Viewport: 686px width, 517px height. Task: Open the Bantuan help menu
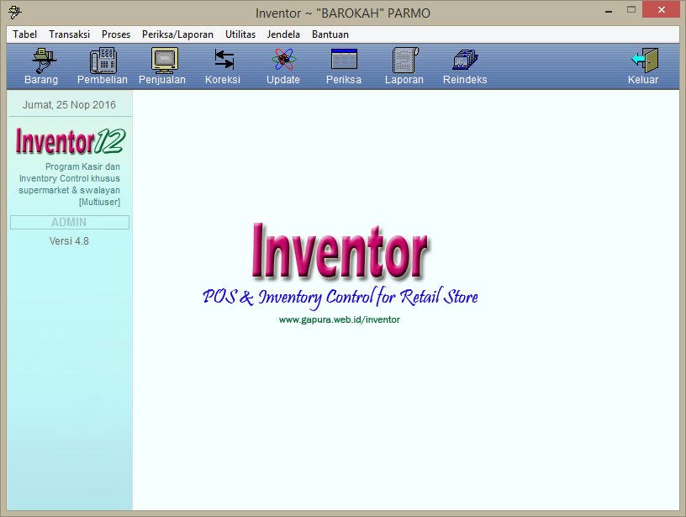click(330, 34)
